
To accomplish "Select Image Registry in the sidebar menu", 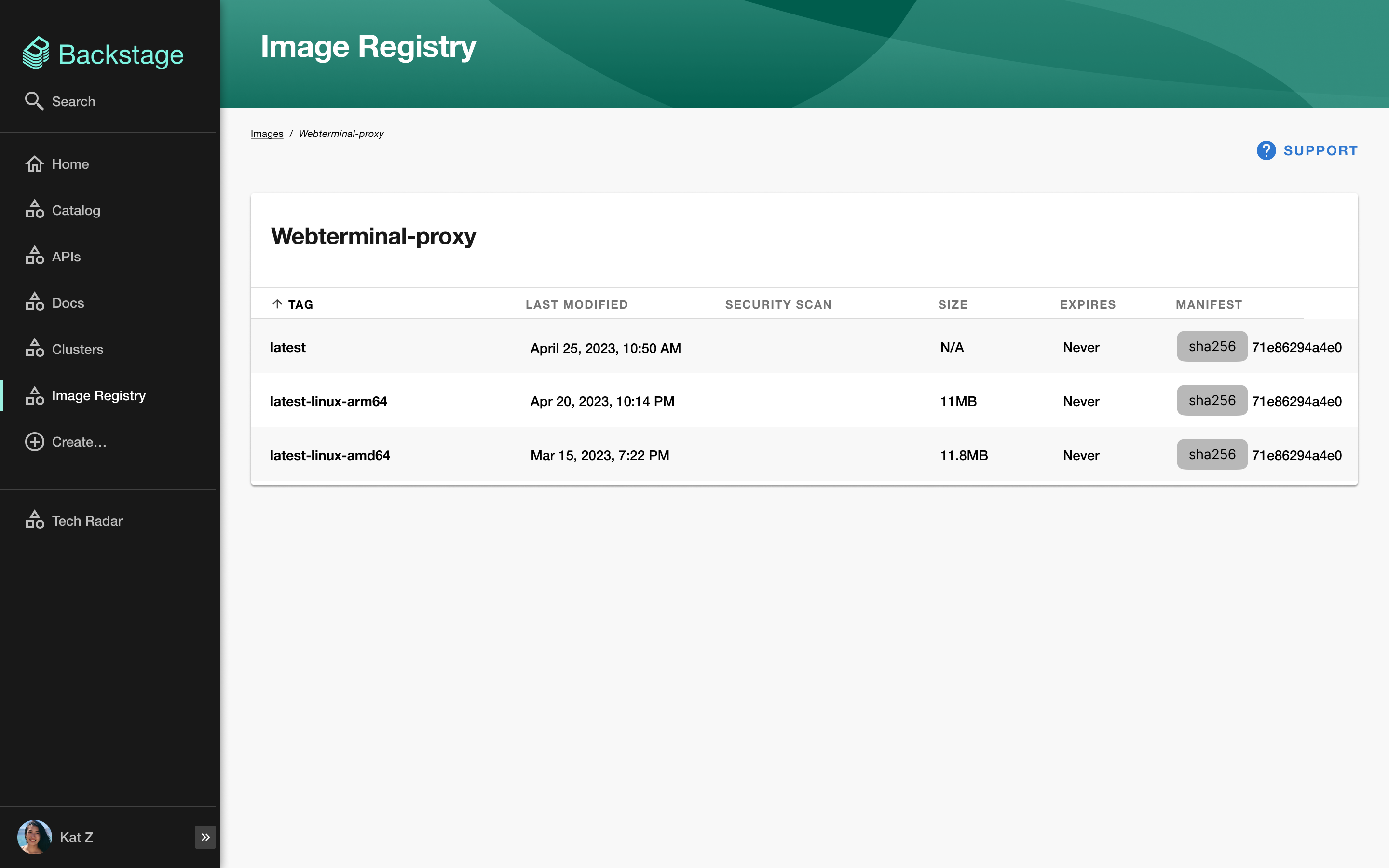I will click(x=98, y=395).
